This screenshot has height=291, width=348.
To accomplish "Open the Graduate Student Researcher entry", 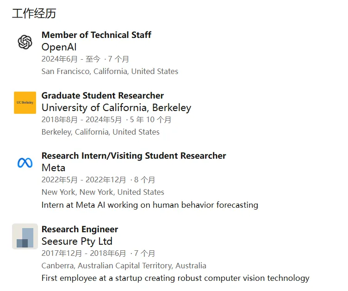I will tap(103, 95).
